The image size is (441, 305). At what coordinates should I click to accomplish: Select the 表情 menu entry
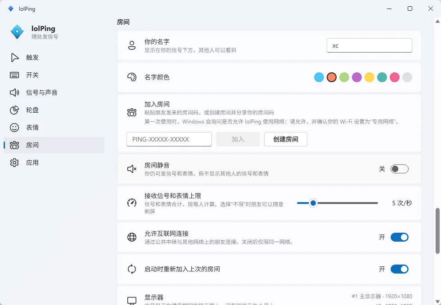[x=54, y=128]
